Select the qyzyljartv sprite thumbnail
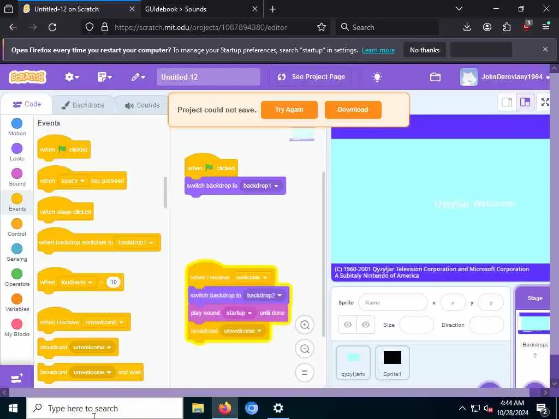559x419 pixels. (x=353, y=363)
